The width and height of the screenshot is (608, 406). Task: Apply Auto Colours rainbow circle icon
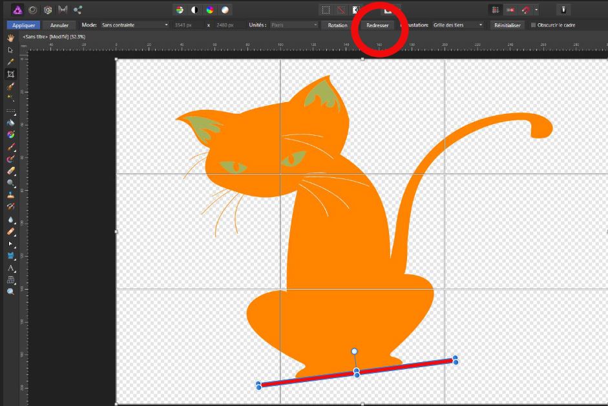pyautogui.click(x=210, y=10)
